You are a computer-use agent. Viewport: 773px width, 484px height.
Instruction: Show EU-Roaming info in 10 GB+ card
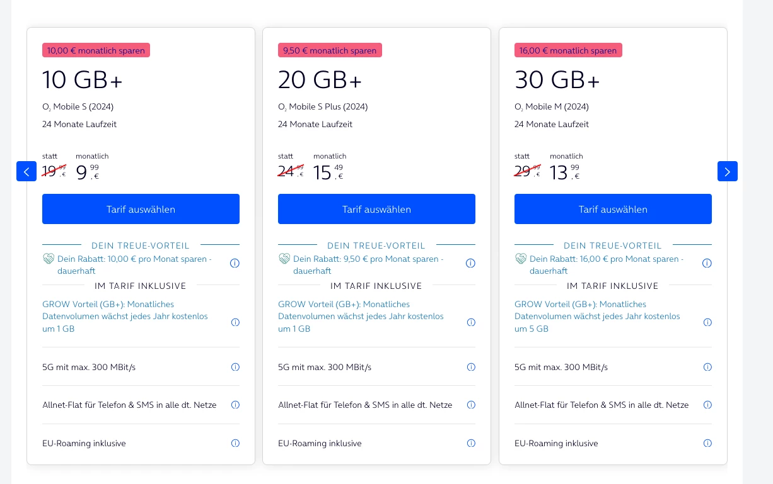(235, 443)
